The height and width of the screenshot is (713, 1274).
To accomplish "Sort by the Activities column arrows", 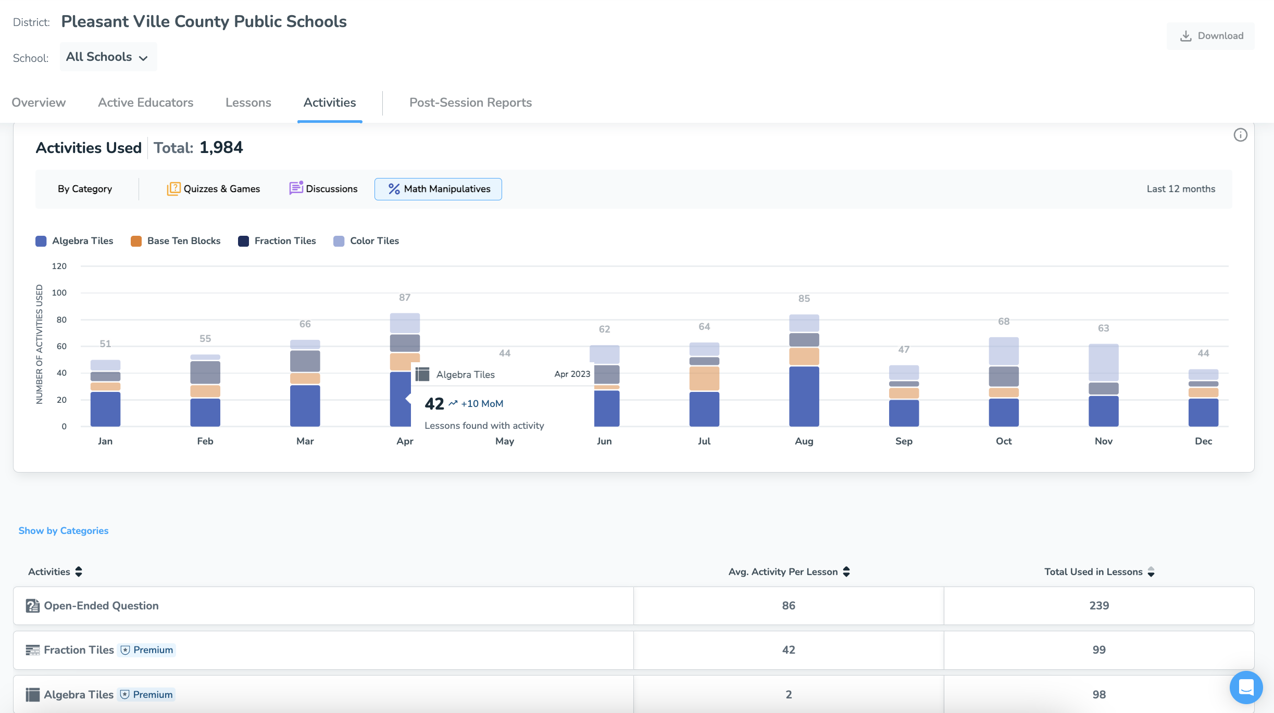I will pyautogui.click(x=79, y=572).
